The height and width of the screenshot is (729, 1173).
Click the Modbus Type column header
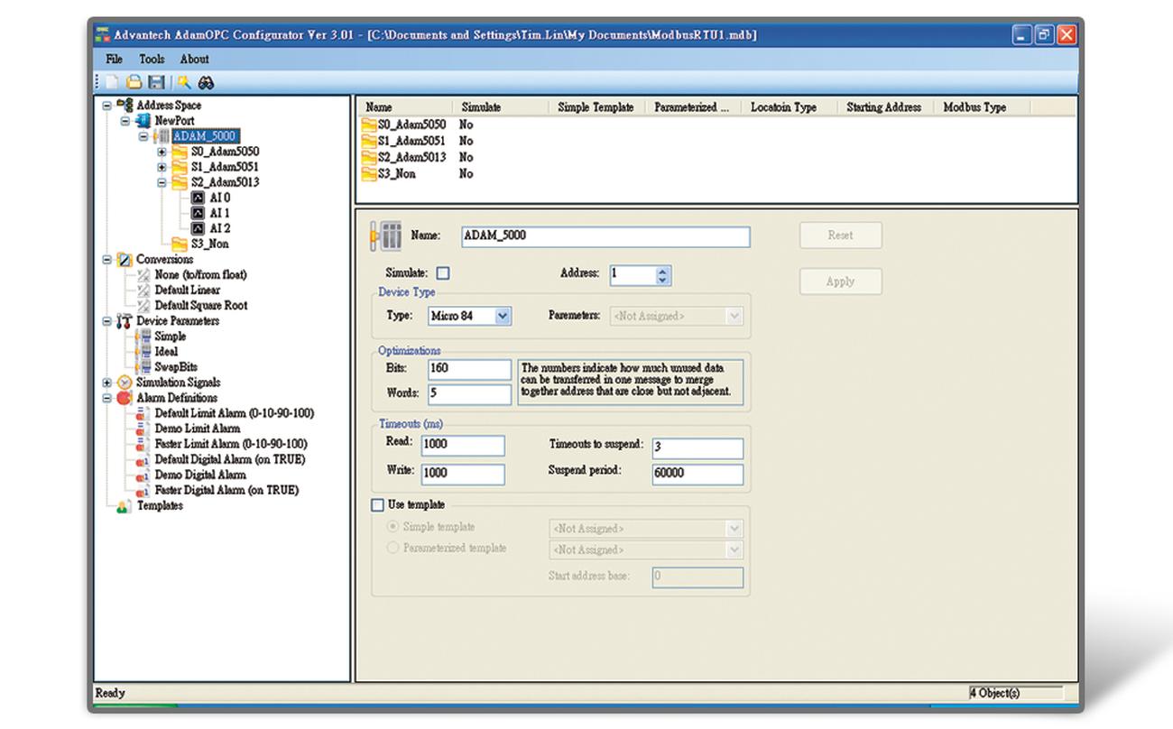(981, 107)
